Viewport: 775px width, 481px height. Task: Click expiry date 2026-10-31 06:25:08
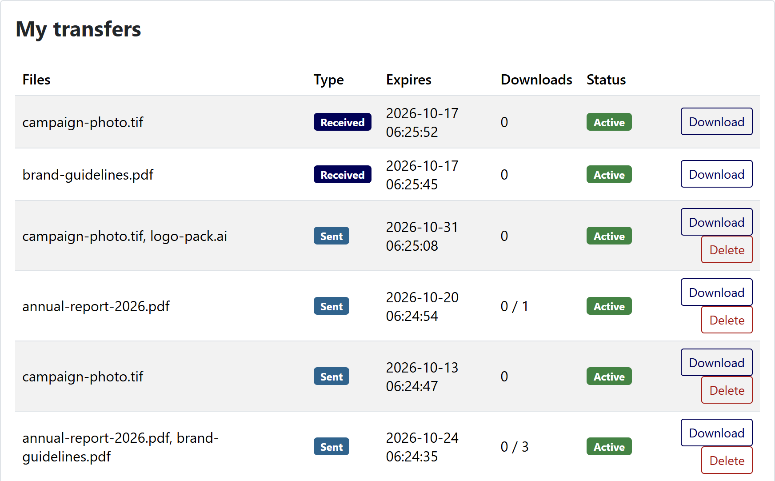pos(422,236)
